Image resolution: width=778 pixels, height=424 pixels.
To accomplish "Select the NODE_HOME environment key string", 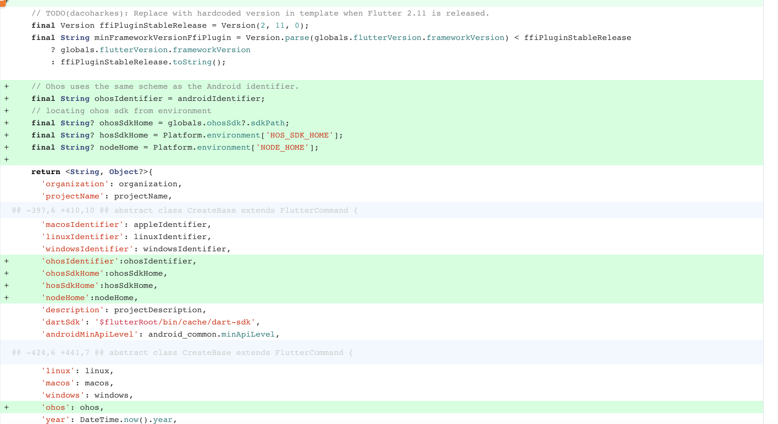I will point(282,147).
